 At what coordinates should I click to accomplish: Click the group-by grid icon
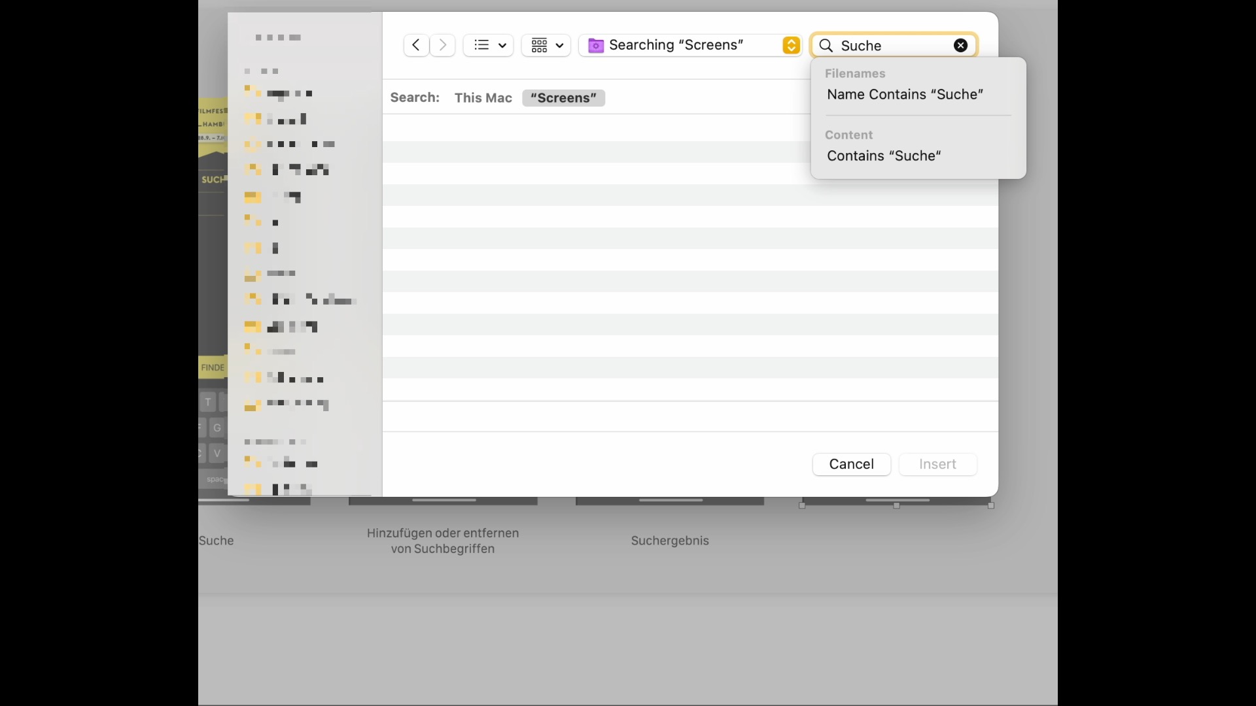point(539,45)
